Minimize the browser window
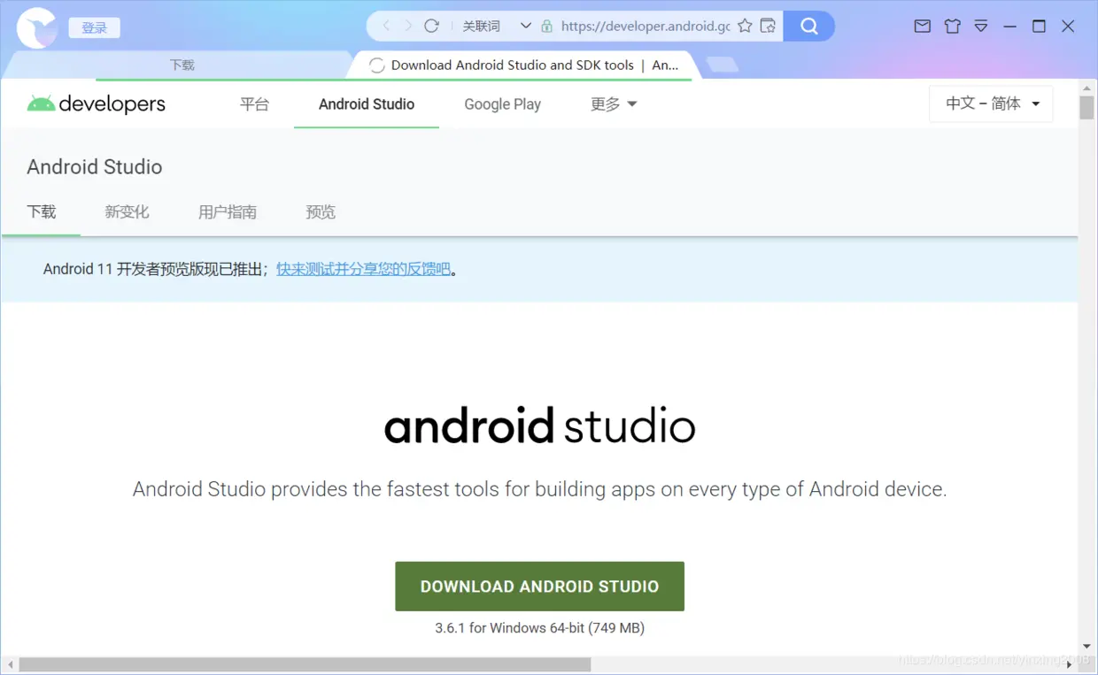1098x675 pixels. 1009,27
